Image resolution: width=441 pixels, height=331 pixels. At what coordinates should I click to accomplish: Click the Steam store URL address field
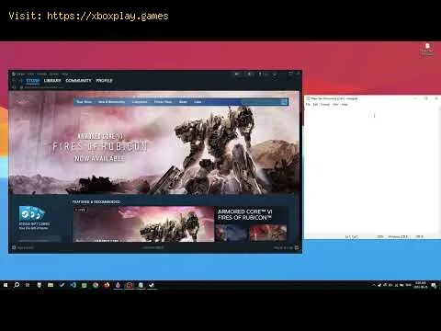pyautogui.click(x=43, y=87)
